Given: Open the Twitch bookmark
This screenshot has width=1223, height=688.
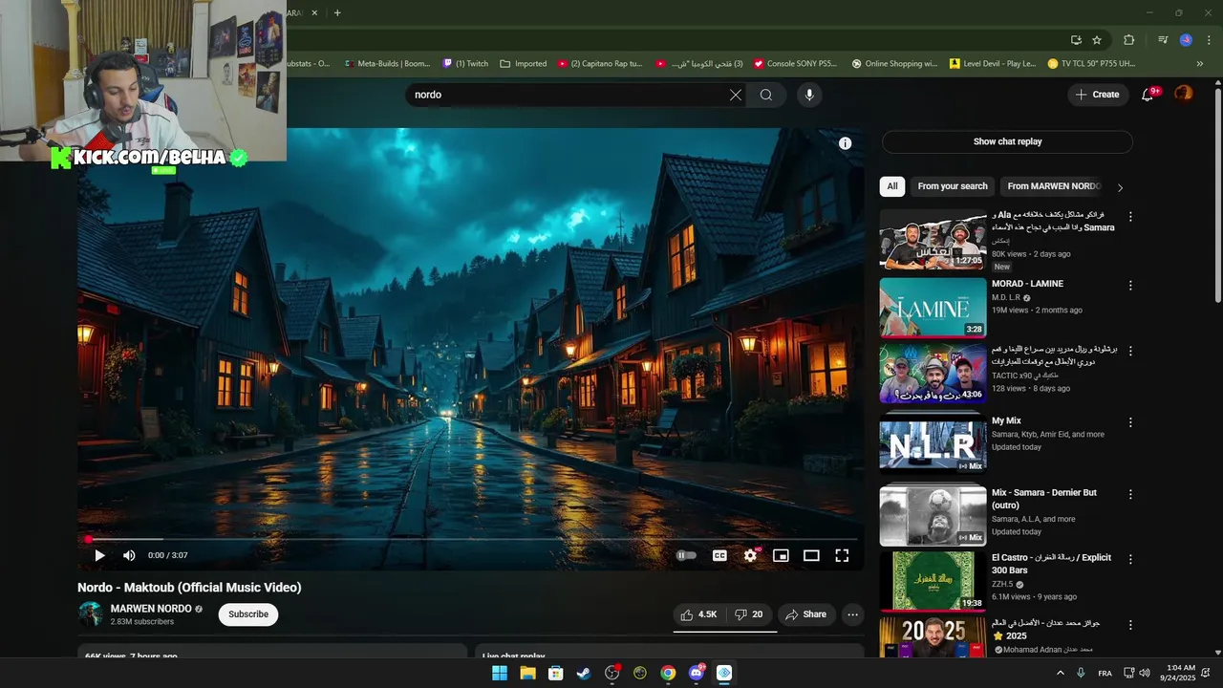Looking at the screenshot, I should point(465,64).
